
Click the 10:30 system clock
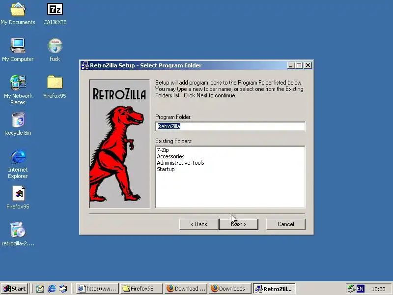click(378, 289)
